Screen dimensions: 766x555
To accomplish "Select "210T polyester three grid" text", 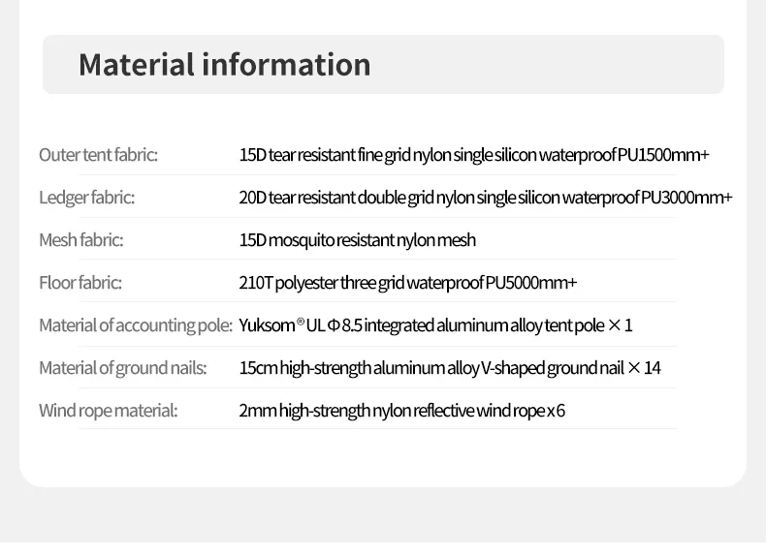I will tap(321, 283).
